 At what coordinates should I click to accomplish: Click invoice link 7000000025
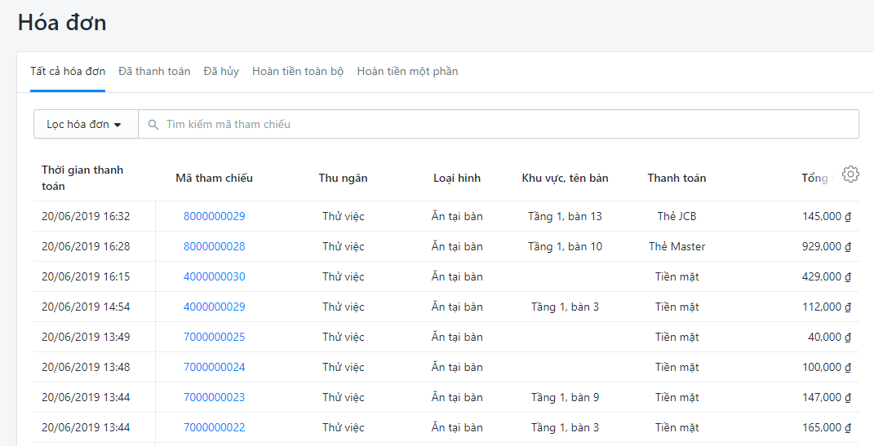[214, 338]
